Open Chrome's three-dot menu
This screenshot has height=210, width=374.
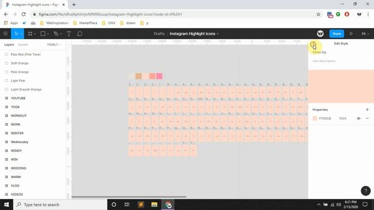(368, 14)
